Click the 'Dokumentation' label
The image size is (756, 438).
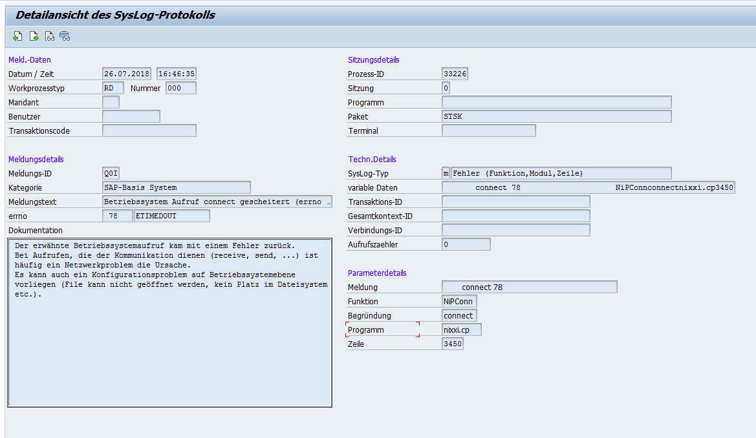(x=35, y=231)
